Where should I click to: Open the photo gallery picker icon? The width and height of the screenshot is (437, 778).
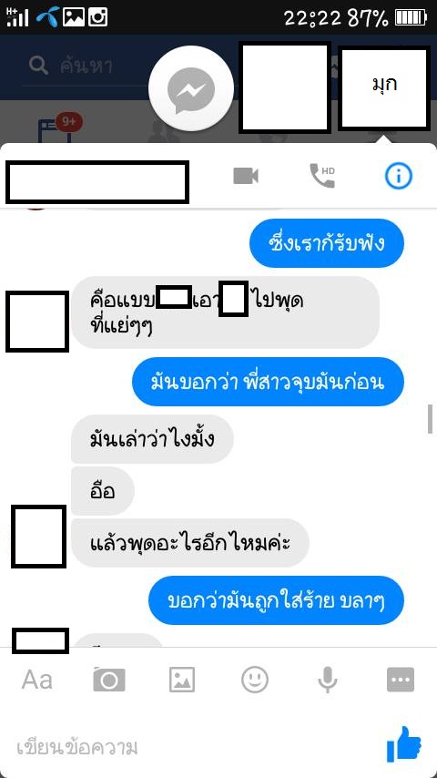coord(181,680)
